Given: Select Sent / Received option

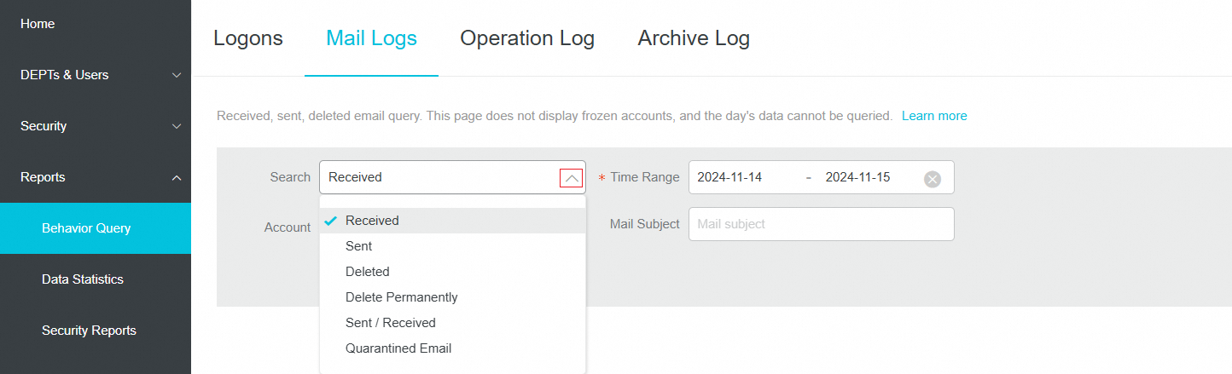Looking at the screenshot, I should tap(453, 323).
